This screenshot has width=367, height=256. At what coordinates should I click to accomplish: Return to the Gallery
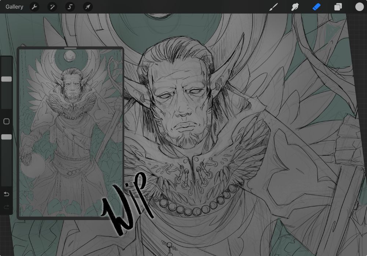[14, 7]
